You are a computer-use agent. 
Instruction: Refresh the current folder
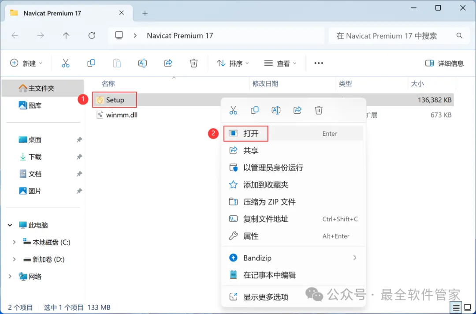click(92, 36)
